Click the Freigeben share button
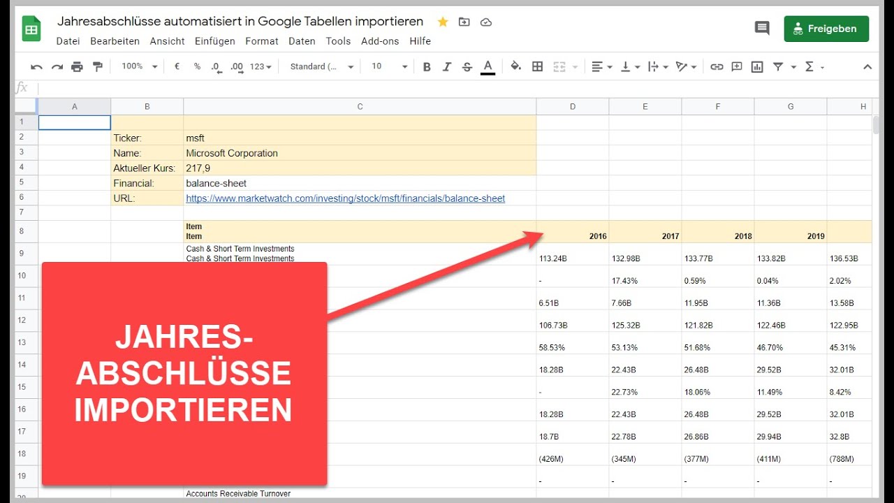 826,29
